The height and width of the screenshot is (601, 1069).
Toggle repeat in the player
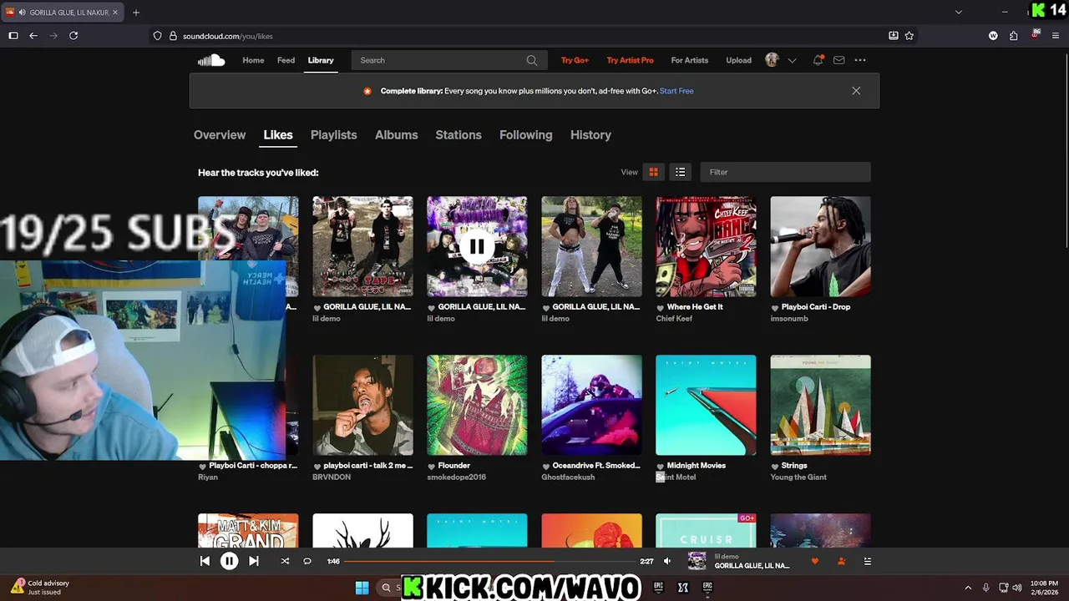coord(307,562)
